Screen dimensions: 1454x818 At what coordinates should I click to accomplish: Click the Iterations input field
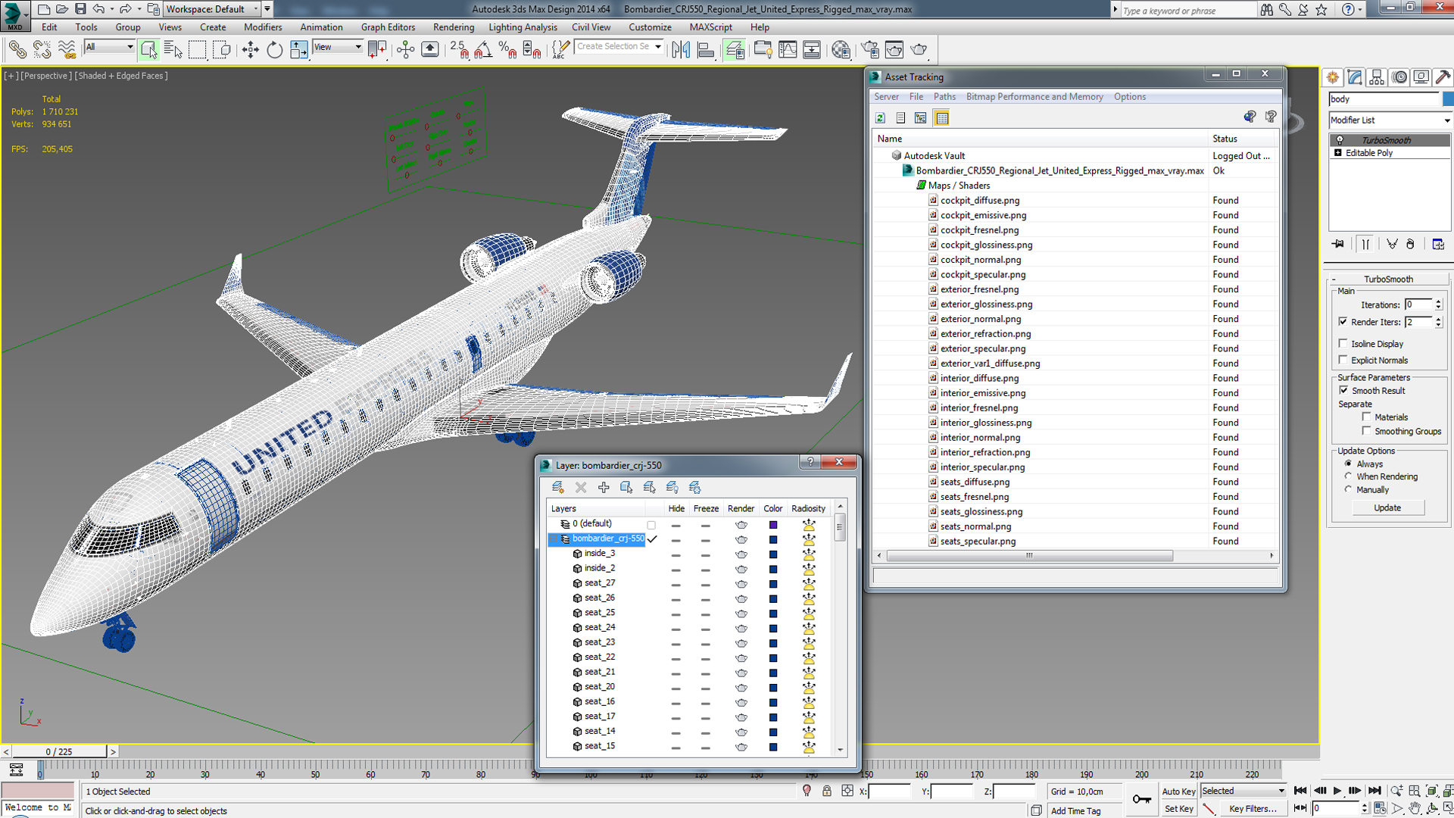pyautogui.click(x=1418, y=304)
